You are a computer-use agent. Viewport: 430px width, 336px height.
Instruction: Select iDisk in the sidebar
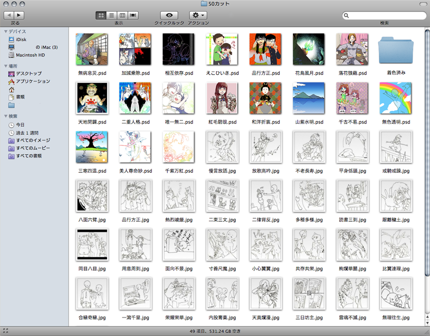pyautogui.click(x=17, y=40)
